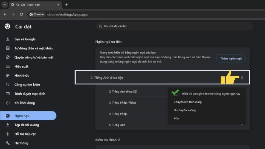The image size is (265, 149).
Task: Click the magnifier icon in settings search
Action: point(100,26)
